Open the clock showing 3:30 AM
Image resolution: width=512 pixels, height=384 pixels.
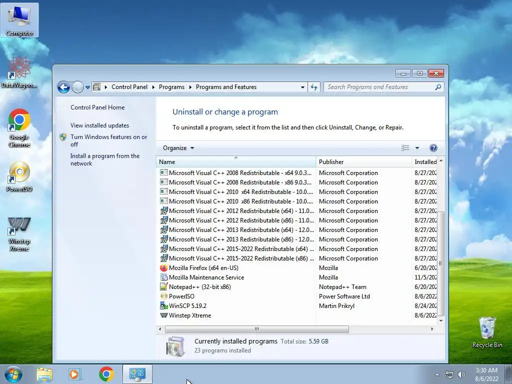(x=486, y=374)
